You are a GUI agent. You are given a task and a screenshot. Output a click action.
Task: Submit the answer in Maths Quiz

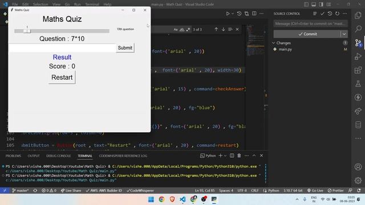point(125,48)
